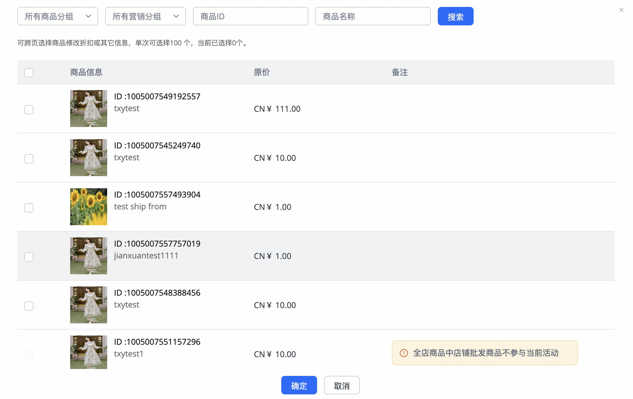Viewport: 633px width, 399px height.
Task: Click into the 商品名称 input field
Action: 373,16
